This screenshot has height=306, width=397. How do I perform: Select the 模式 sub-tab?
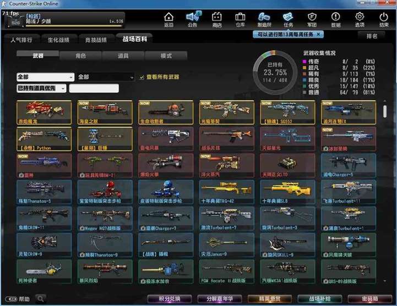[166, 55]
